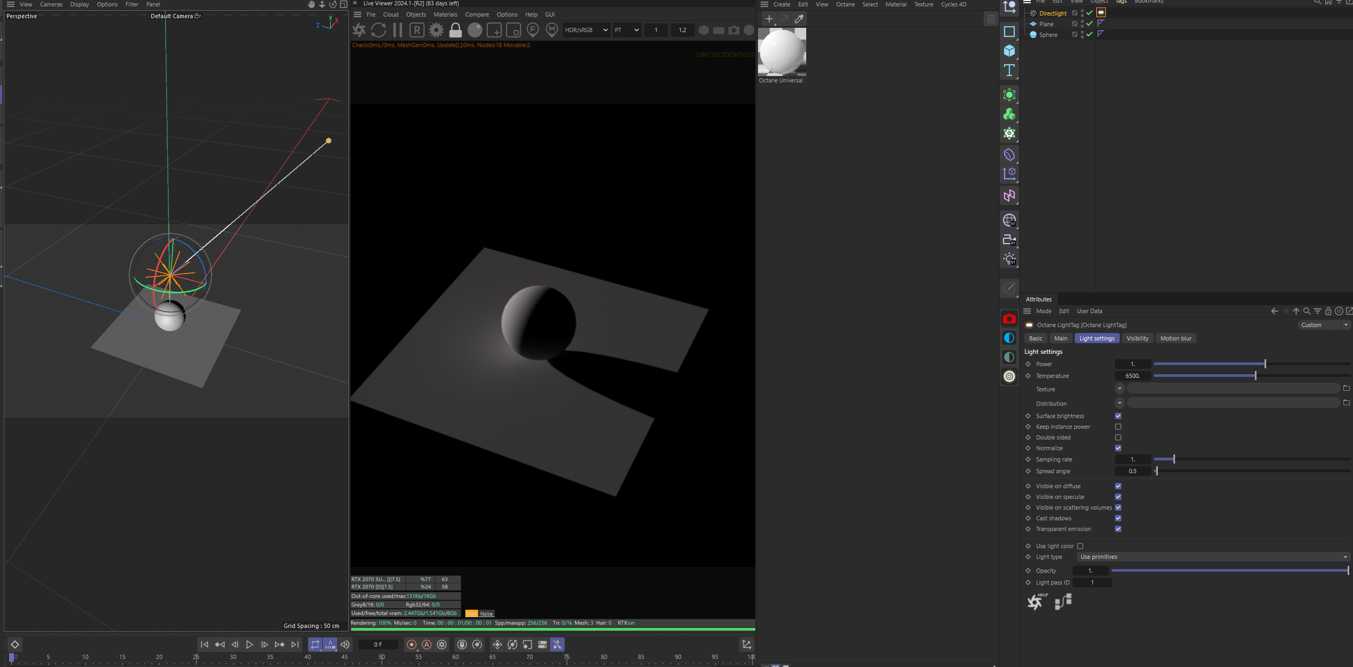Screen dimensions: 1353x667
Task: Open the PT kernel dropdown
Action: point(626,30)
